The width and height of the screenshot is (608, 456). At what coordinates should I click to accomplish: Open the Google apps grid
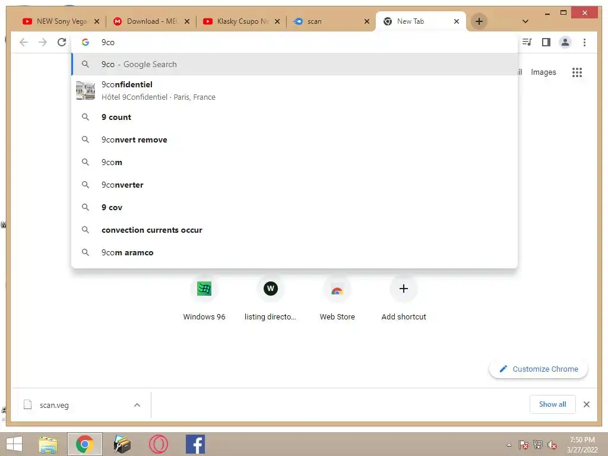[x=577, y=72]
